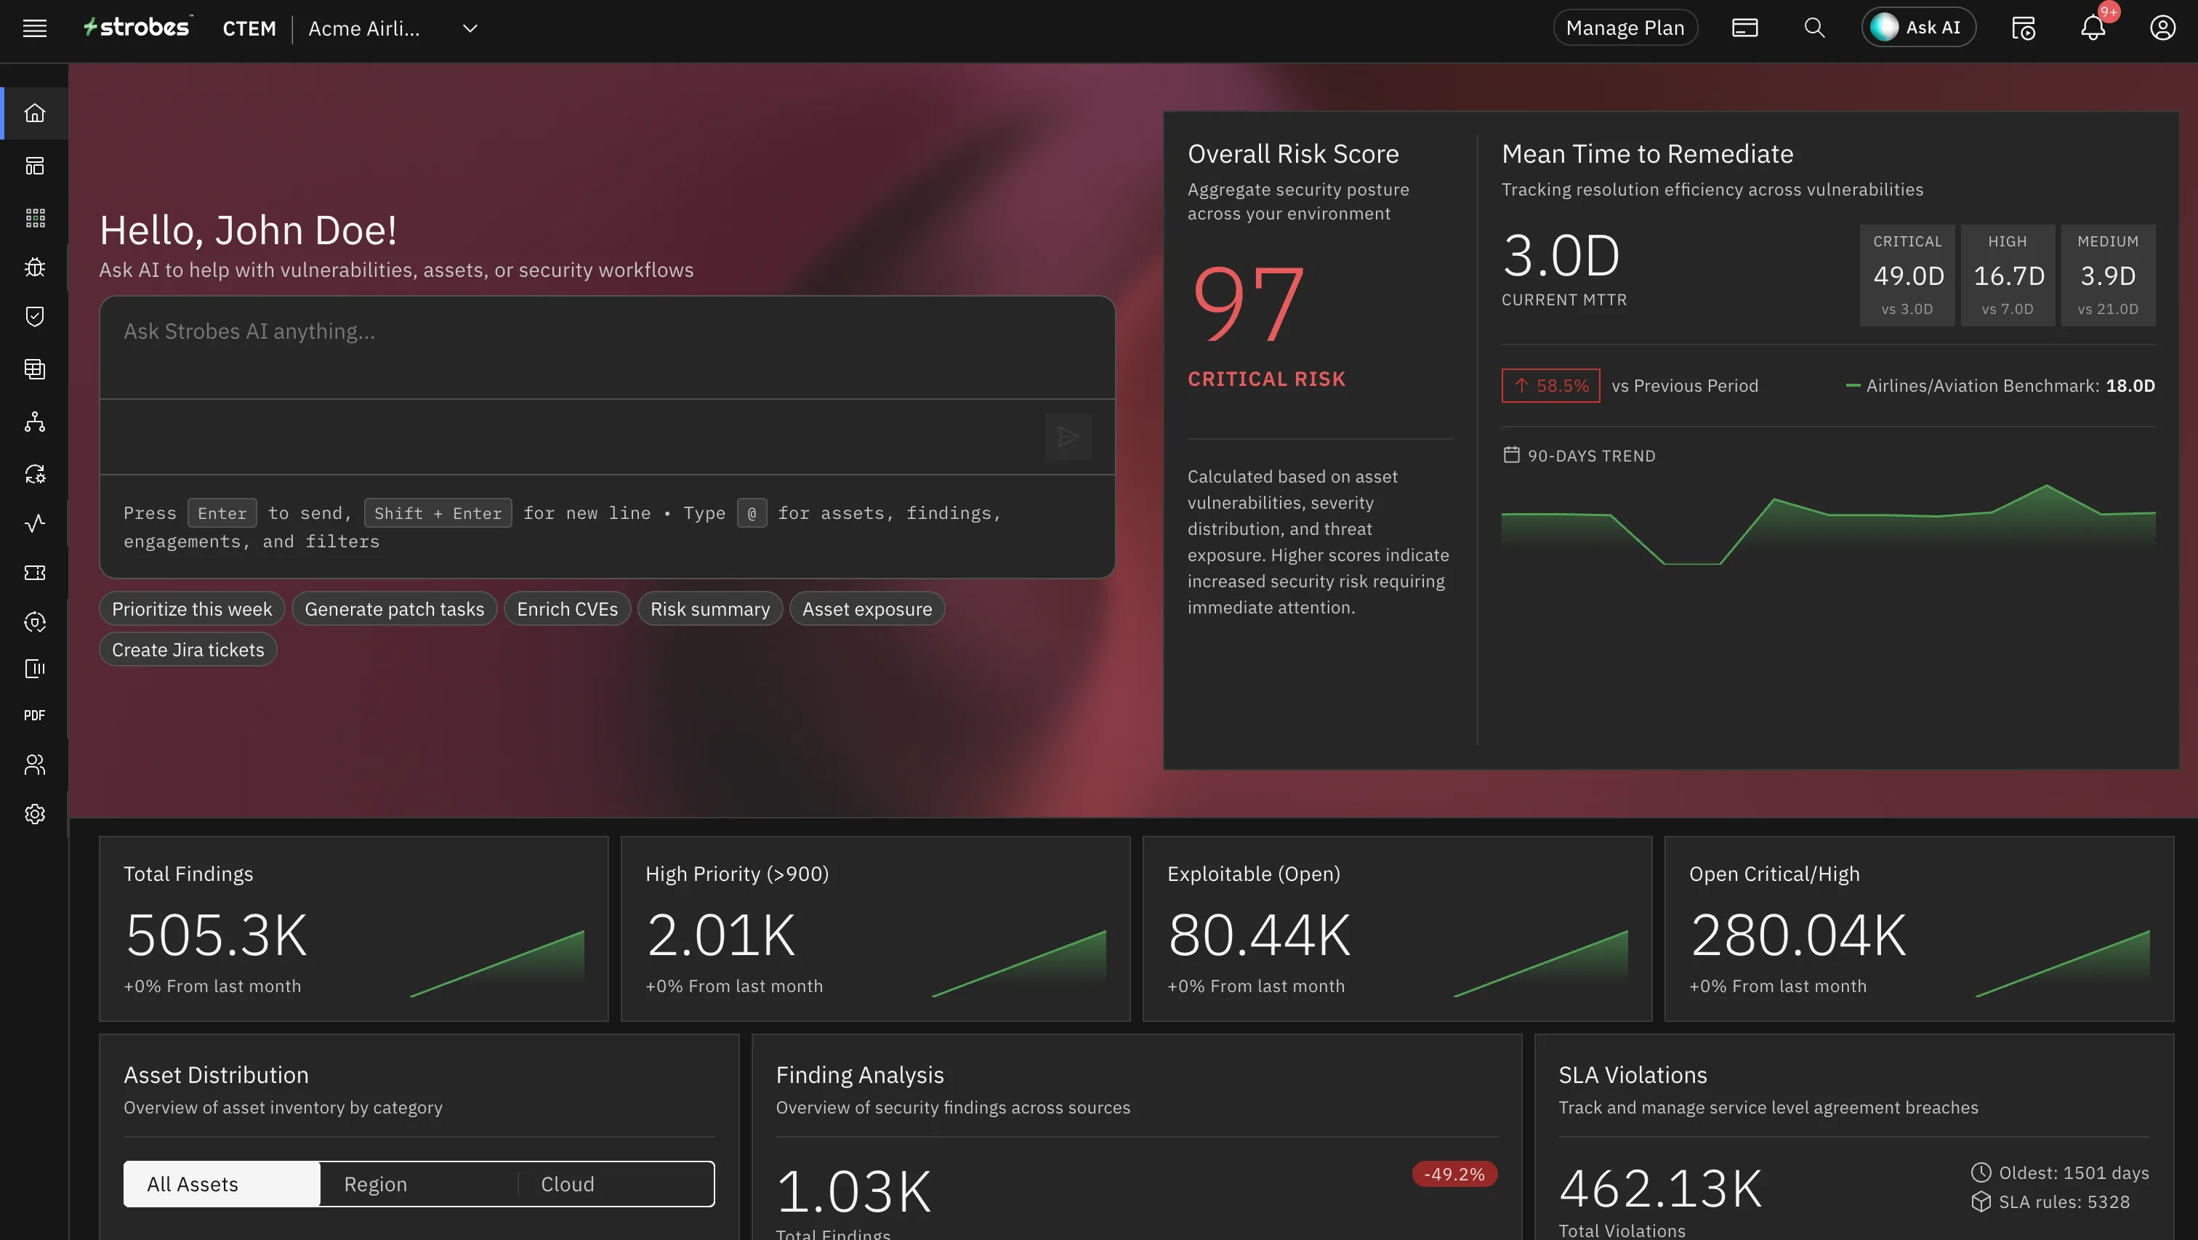
Task: Click the Create Jira tickets suggestion chip
Action: click(188, 650)
